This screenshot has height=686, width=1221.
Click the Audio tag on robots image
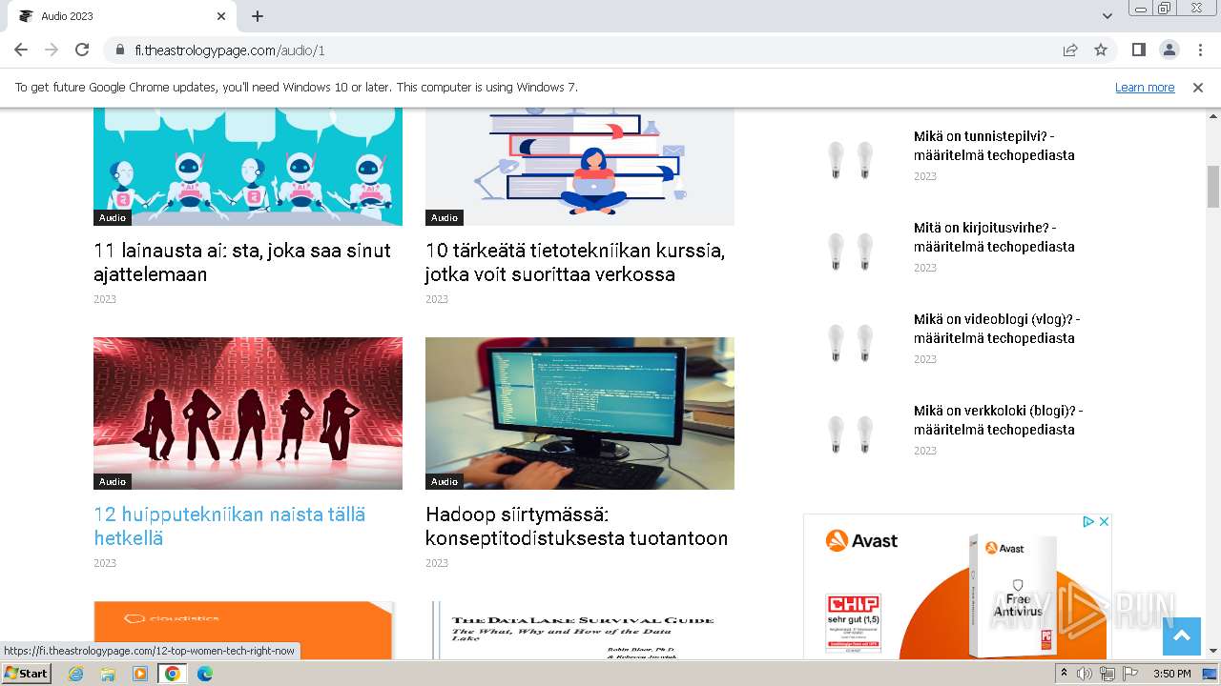click(113, 217)
